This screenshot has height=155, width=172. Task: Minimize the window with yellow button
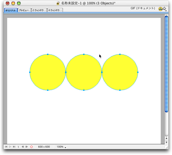[13, 3]
